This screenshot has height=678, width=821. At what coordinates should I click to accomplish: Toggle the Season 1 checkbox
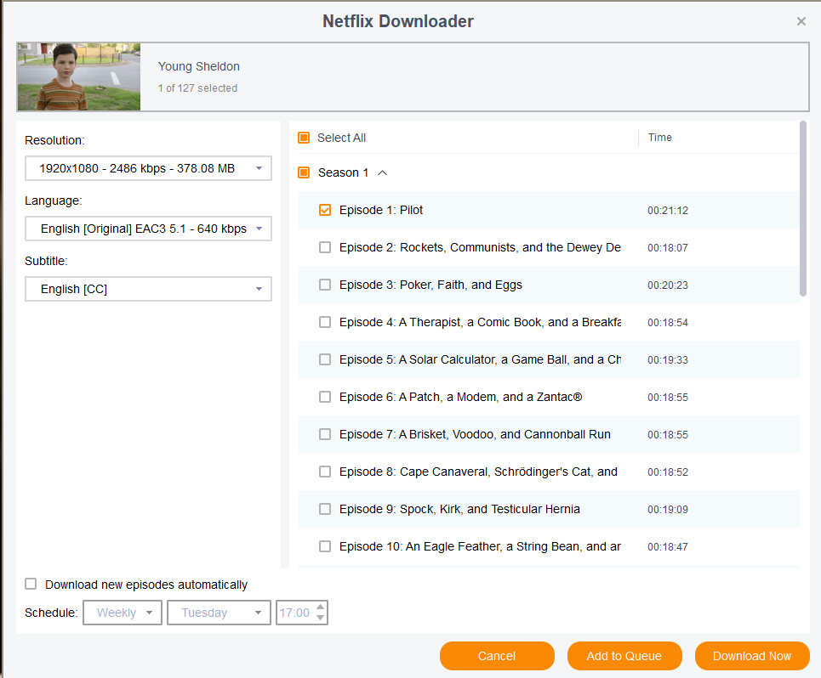pyautogui.click(x=304, y=172)
